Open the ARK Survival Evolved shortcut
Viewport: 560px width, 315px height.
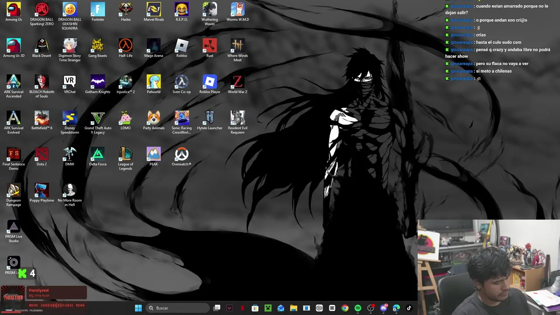(14, 123)
